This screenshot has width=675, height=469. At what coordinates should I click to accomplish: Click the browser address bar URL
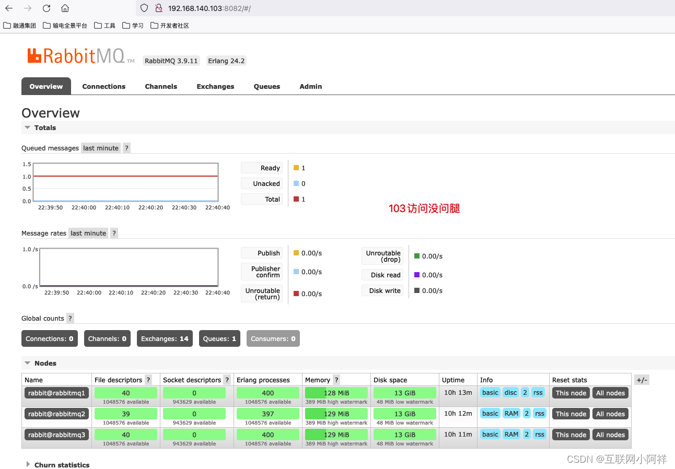click(x=210, y=9)
